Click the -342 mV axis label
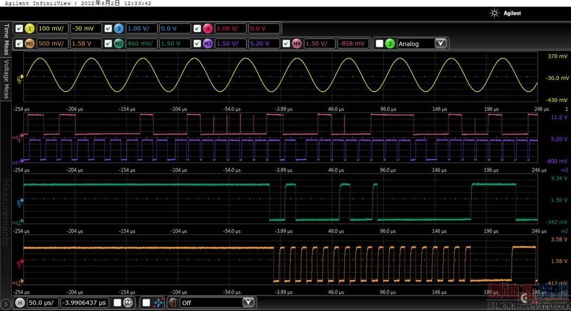571x311 pixels. tap(556, 222)
